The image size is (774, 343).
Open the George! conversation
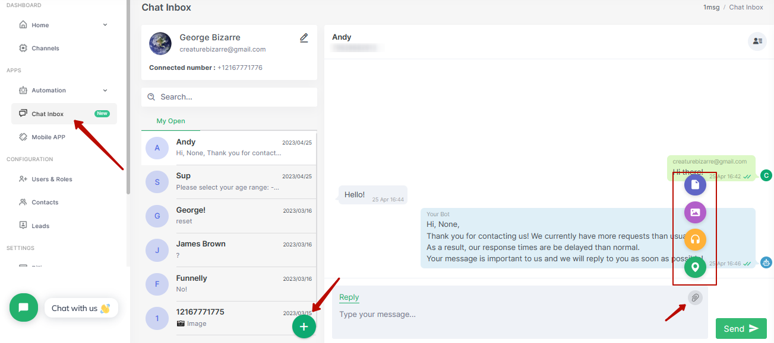(229, 216)
